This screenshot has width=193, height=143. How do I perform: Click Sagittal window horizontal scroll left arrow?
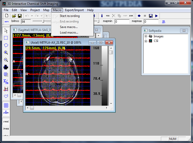[x=15, y=95]
